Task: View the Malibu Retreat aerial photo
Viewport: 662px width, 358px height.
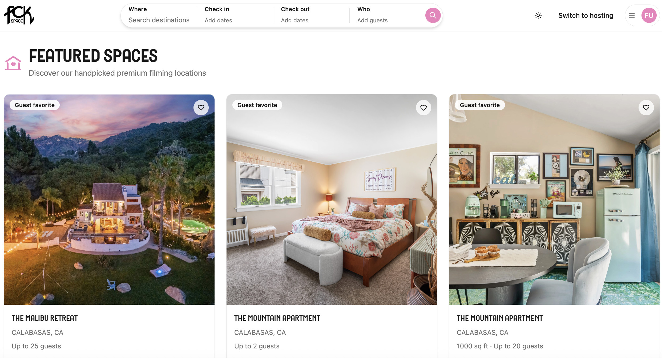Action: (109, 200)
